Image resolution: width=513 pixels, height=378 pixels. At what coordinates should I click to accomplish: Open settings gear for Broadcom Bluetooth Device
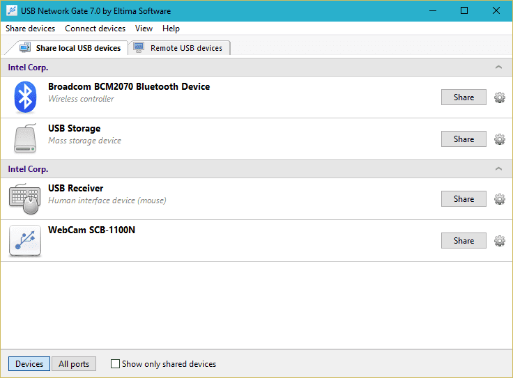[499, 97]
